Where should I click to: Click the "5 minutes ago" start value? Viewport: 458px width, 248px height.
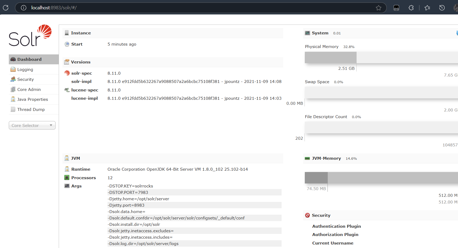[x=122, y=44]
